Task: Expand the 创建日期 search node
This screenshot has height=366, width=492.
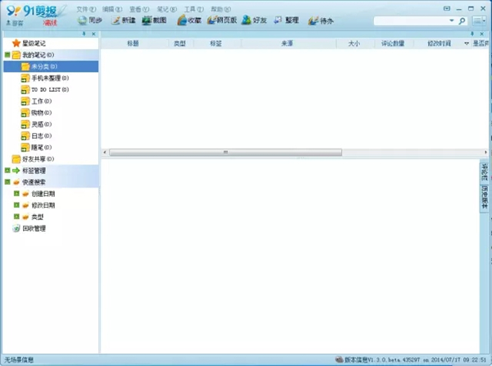Action: [16, 194]
